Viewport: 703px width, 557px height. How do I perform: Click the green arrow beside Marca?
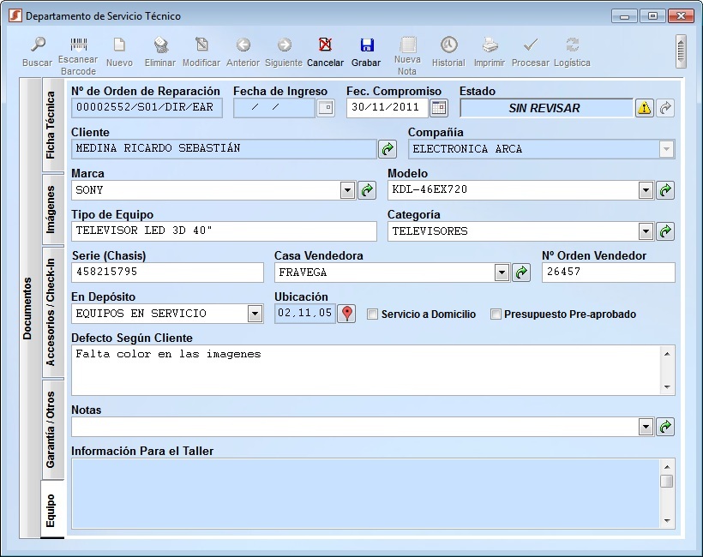(x=367, y=190)
